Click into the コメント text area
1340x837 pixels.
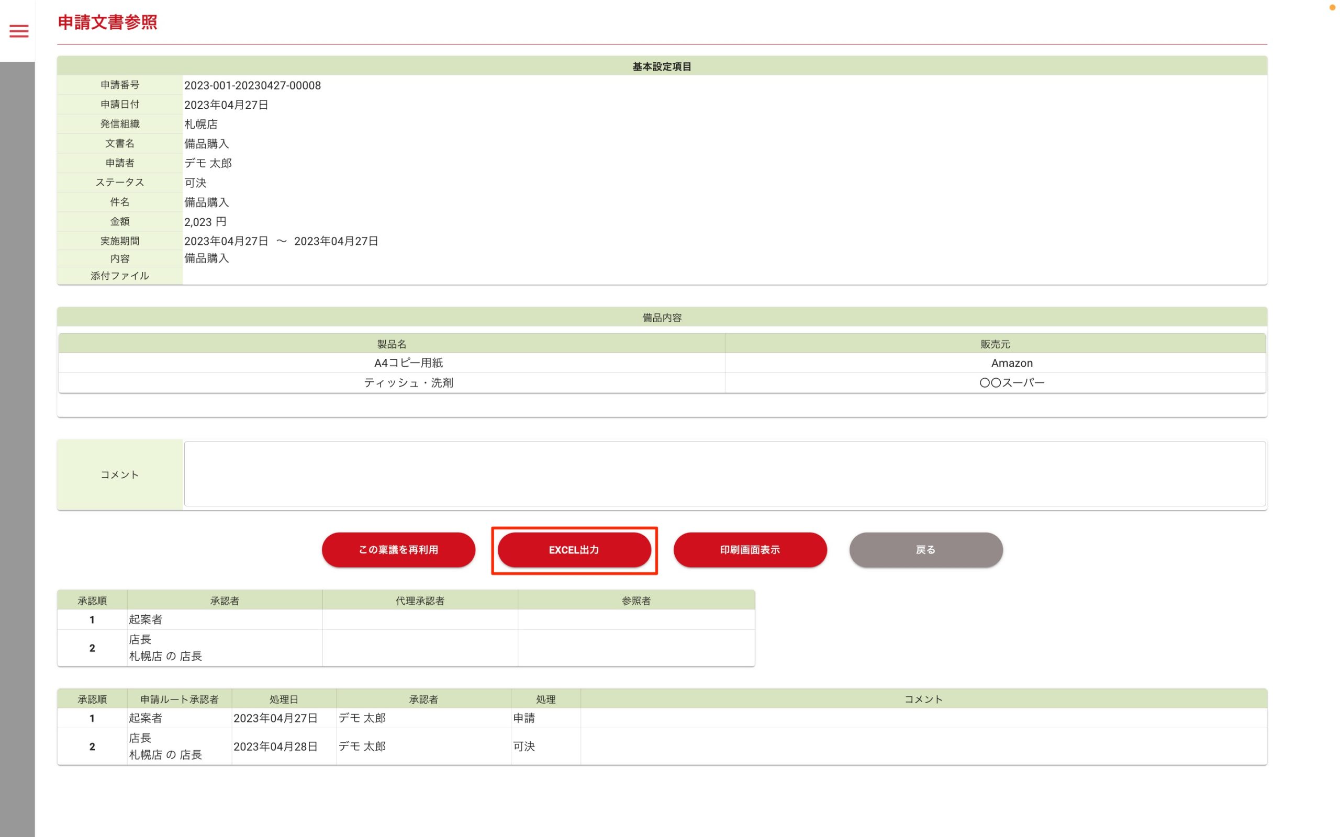(724, 474)
